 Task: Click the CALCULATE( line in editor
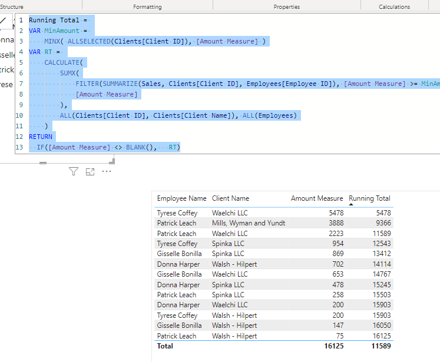click(64, 62)
